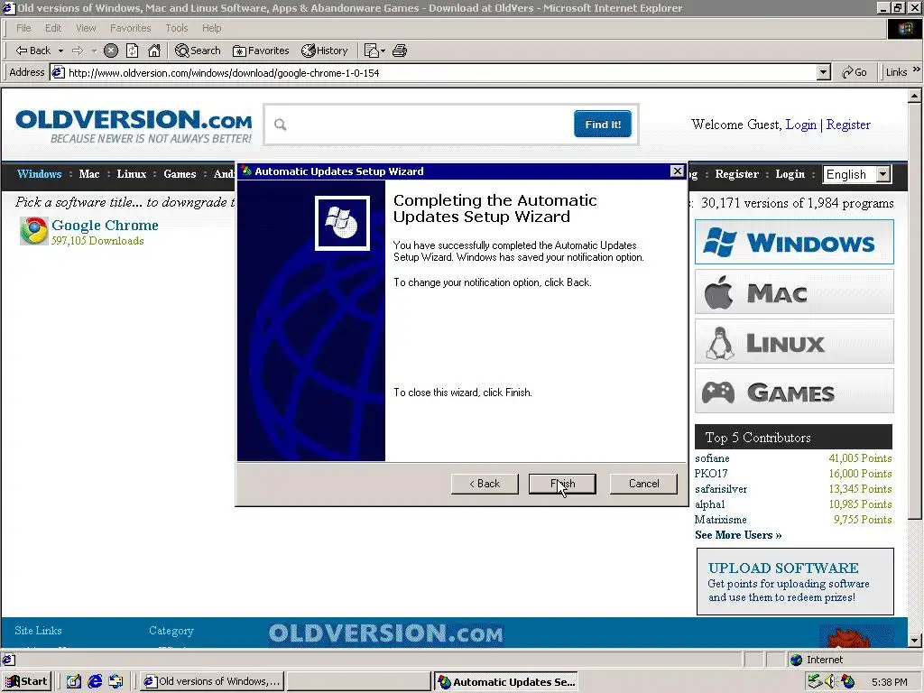
Task: Click Login in the dark navigation bar
Action: (790, 174)
